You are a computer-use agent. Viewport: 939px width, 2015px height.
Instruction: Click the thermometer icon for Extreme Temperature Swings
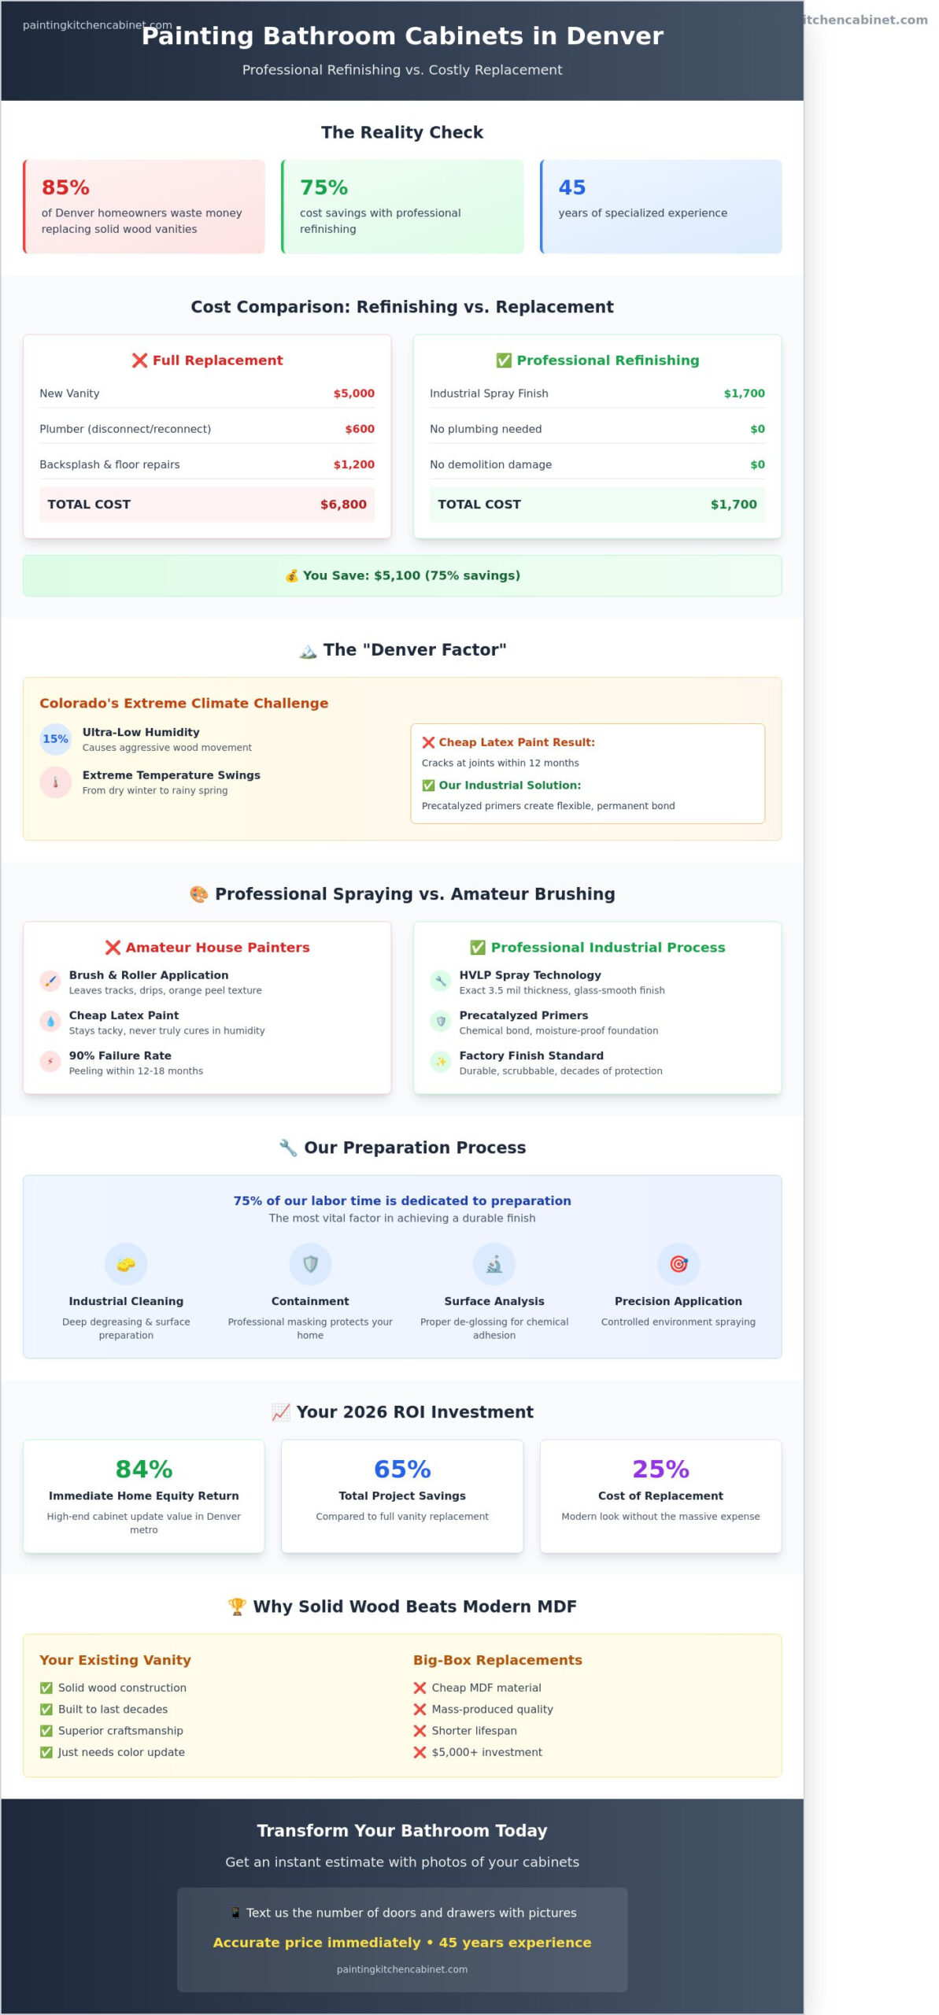pos(56,782)
